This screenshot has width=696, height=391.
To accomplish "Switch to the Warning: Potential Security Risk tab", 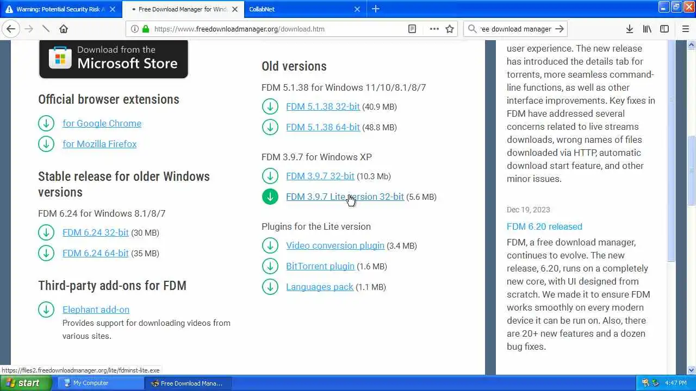I will pos(60,9).
